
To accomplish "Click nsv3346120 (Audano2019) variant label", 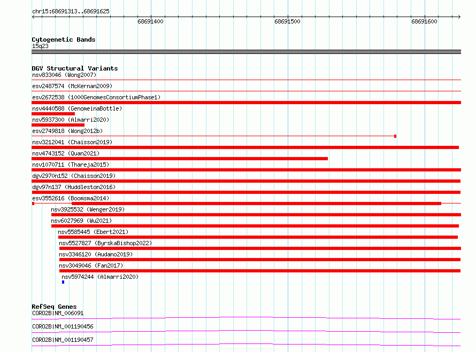I will 96,254.
